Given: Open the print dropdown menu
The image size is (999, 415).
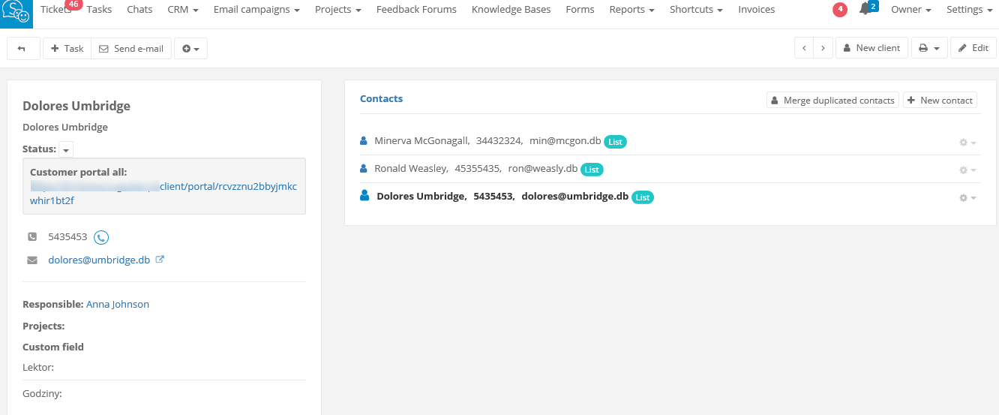Looking at the screenshot, I should click(929, 49).
